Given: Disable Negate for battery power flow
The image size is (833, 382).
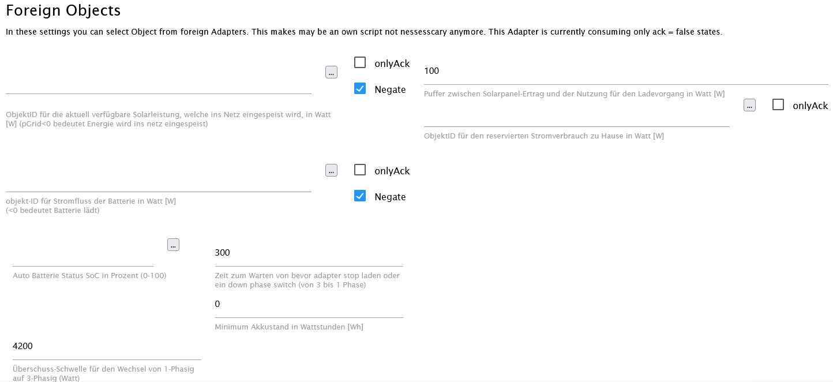Looking at the screenshot, I should (x=360, y=196).
